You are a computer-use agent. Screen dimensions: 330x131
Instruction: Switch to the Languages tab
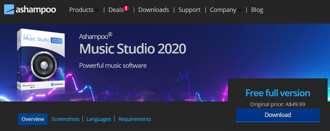click(99, 119)
